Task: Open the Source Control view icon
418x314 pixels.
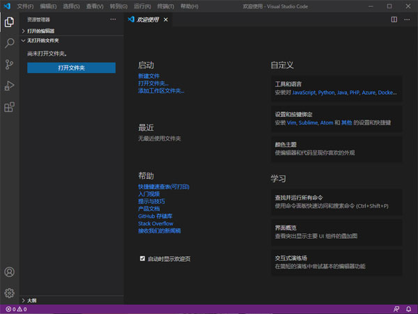Action: tap(9, 64)
